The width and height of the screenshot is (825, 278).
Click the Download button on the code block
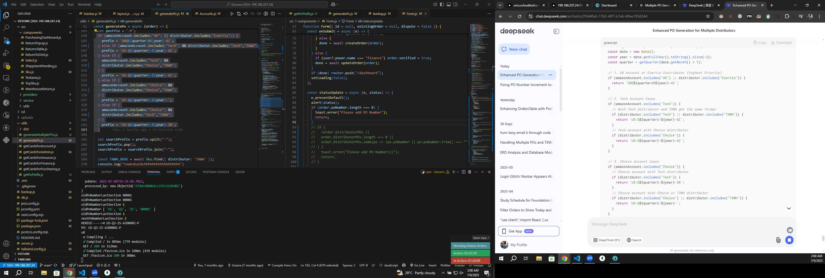pyautogui.click(x=781, y=42)
